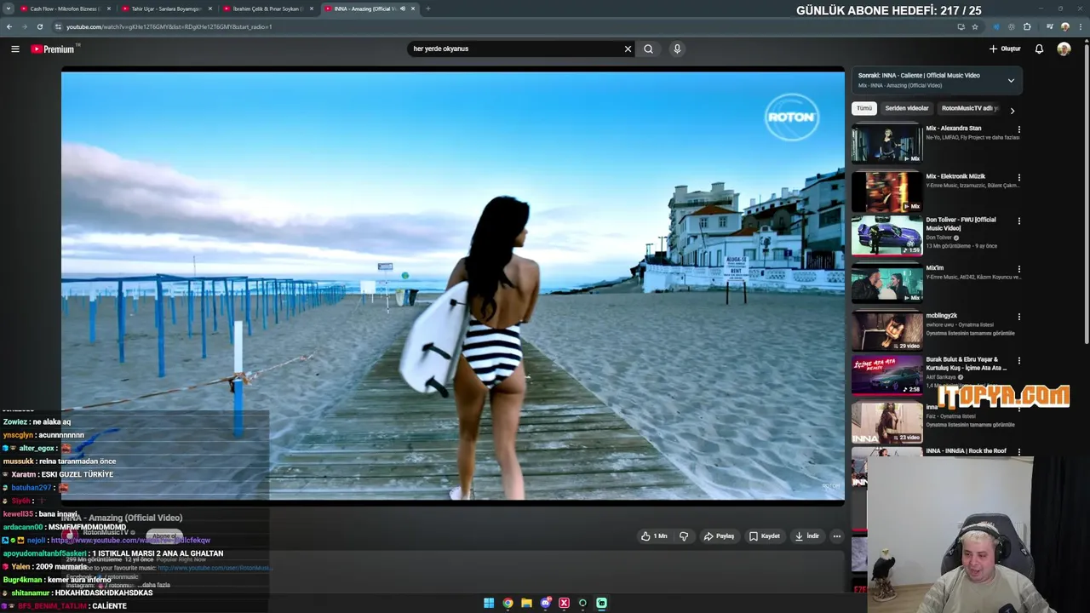Open options for INNA - INNdiA video
This screenshot has width=1090, height=613.
[x=1018, y=452]
